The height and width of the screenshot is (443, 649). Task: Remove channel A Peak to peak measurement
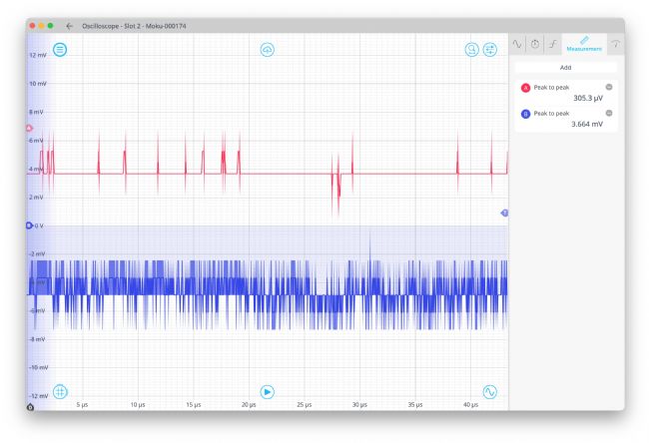pos(609,87)
